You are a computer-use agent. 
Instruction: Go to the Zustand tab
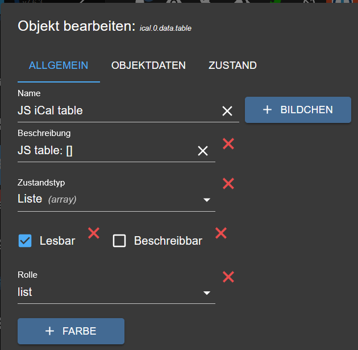pos(232,65)
